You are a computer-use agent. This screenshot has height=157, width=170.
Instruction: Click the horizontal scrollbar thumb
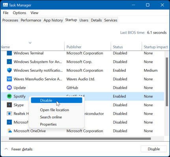80,139
